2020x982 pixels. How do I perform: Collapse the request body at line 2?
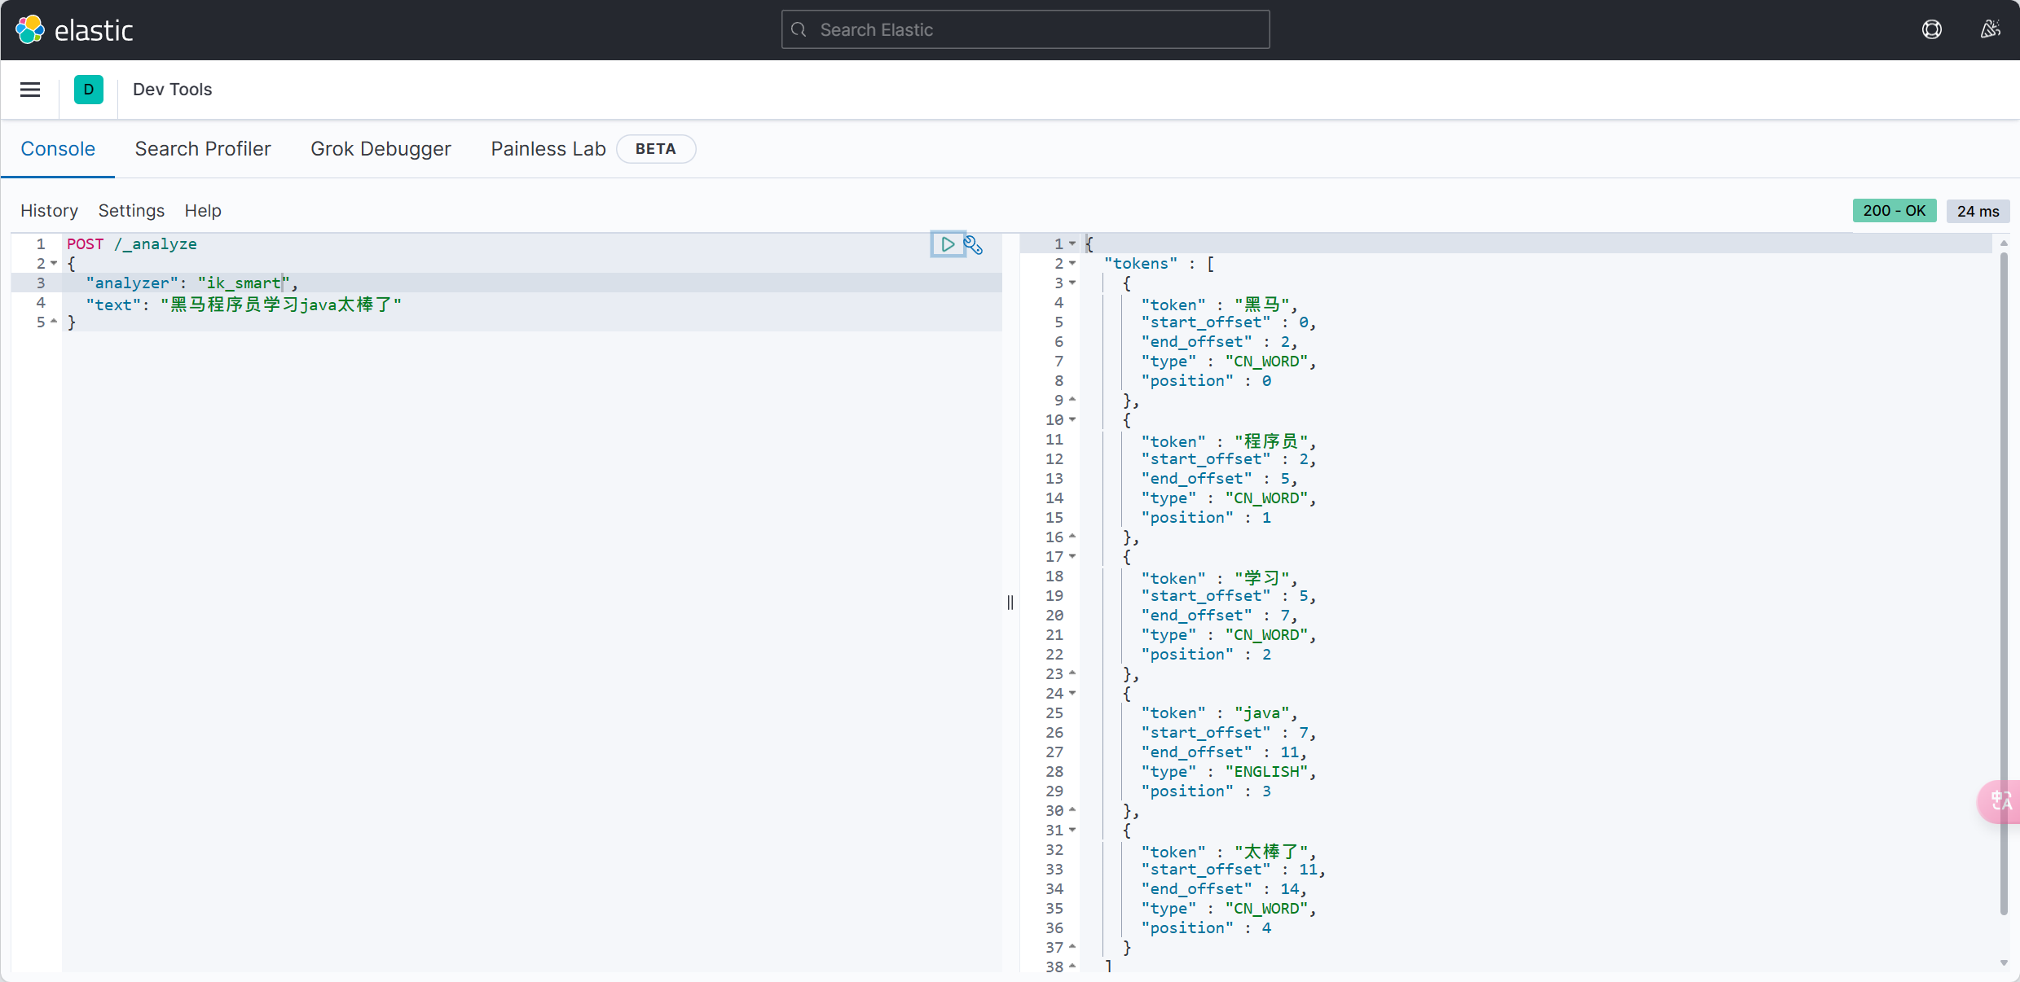click(x=54, y=263)
